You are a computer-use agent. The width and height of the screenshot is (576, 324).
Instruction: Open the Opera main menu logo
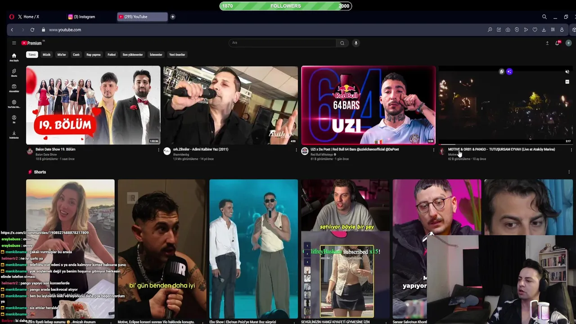12,17
